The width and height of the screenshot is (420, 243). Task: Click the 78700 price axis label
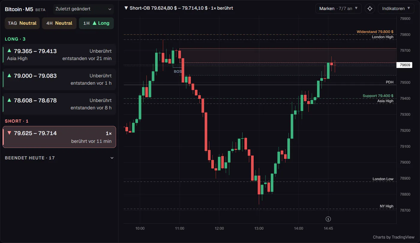click(x=405, y=210)
